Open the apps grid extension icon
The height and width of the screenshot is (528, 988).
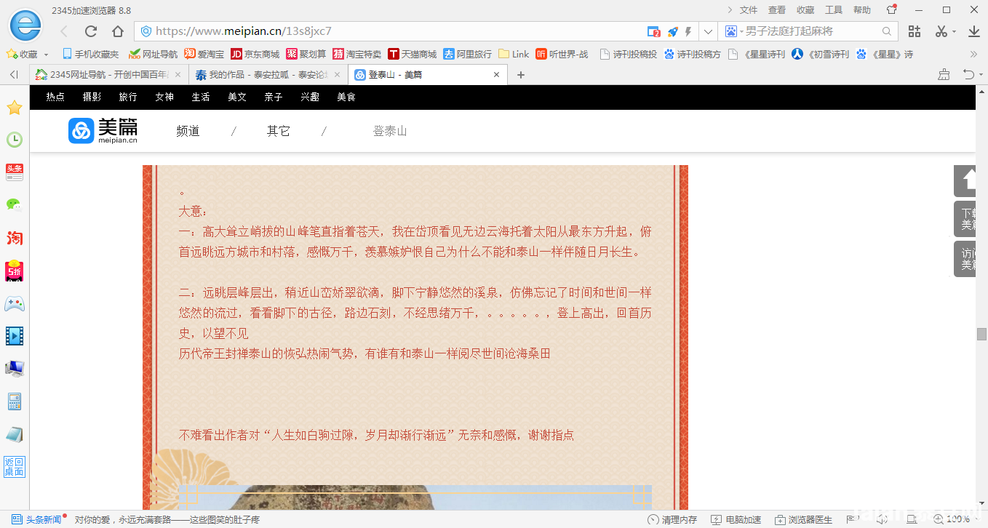coord(915,31)
